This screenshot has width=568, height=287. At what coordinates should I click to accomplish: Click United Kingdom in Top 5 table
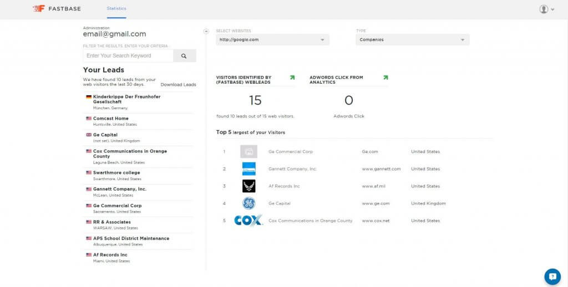pyautogui.click(x=428, y=203)
